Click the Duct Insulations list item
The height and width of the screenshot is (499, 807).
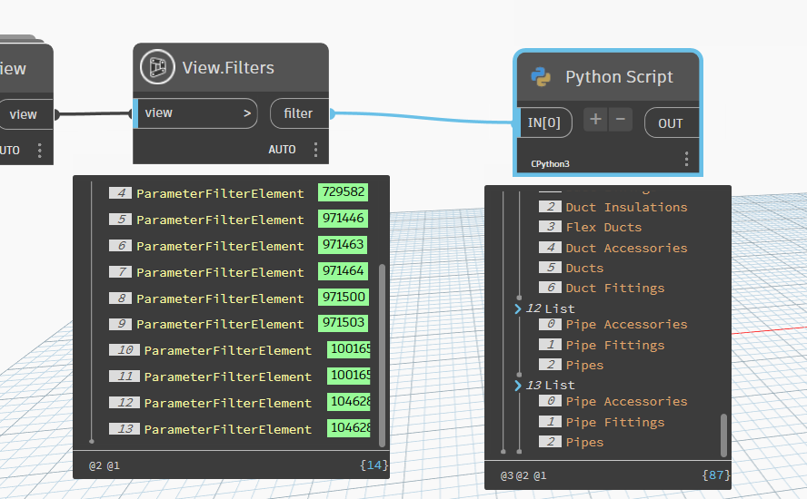(626, 207)
